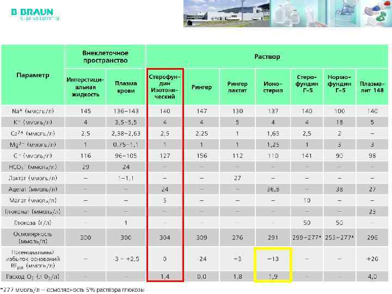
Task: Select the Ringer lactate Na+ value '130'
Action: click(x=237, y=111)
